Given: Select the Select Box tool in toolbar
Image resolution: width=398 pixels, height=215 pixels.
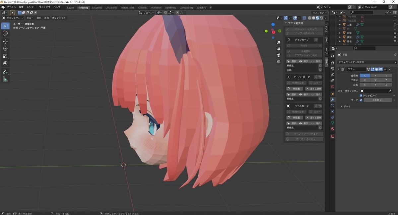Looking at the screenshot, I should tap(5, 26).
